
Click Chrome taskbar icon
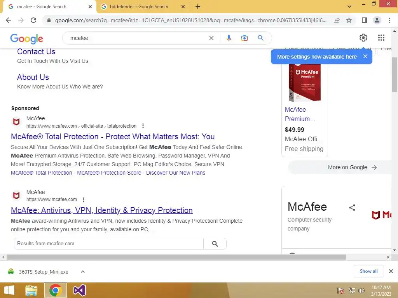point(55,290)
